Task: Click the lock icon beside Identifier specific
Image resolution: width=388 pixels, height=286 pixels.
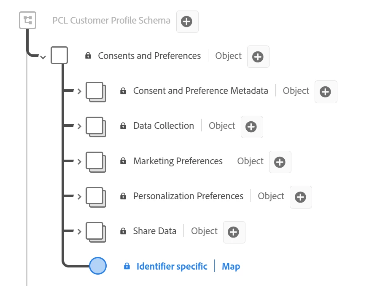Action: point(127,267)
